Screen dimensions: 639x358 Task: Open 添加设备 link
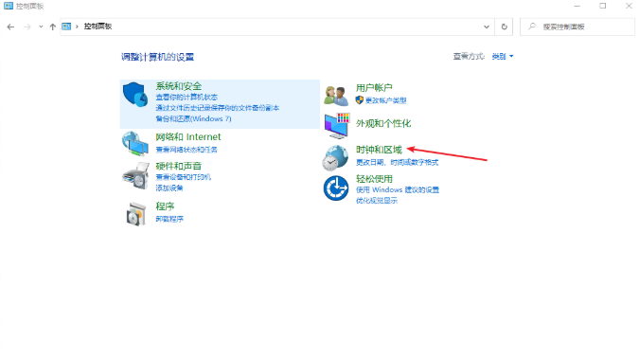(169, 188)
